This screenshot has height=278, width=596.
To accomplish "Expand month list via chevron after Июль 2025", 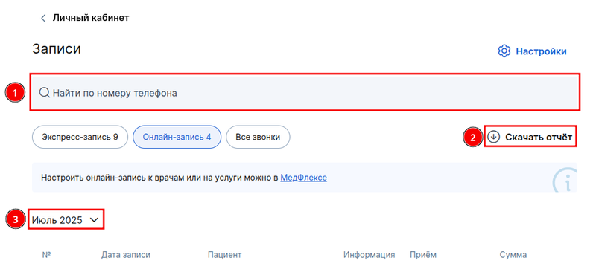I will 94,220.
